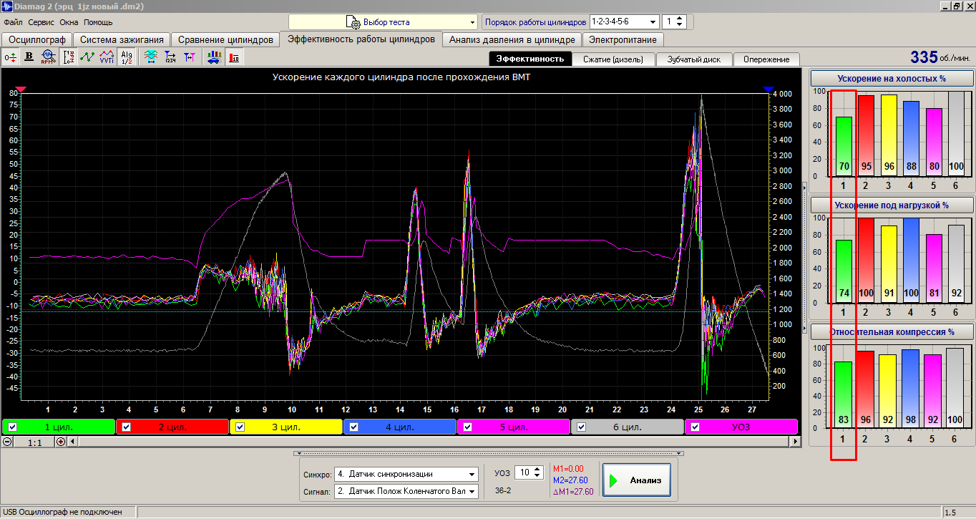Image resolution: width=976 pixels, height=519 pixels.
Task: Open the Сервис menu
Action: 42,22
